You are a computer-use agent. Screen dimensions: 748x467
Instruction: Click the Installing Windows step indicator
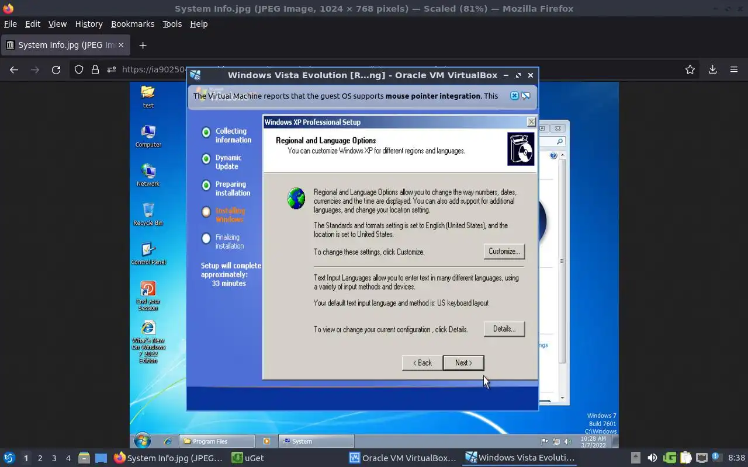click(206, 212)
